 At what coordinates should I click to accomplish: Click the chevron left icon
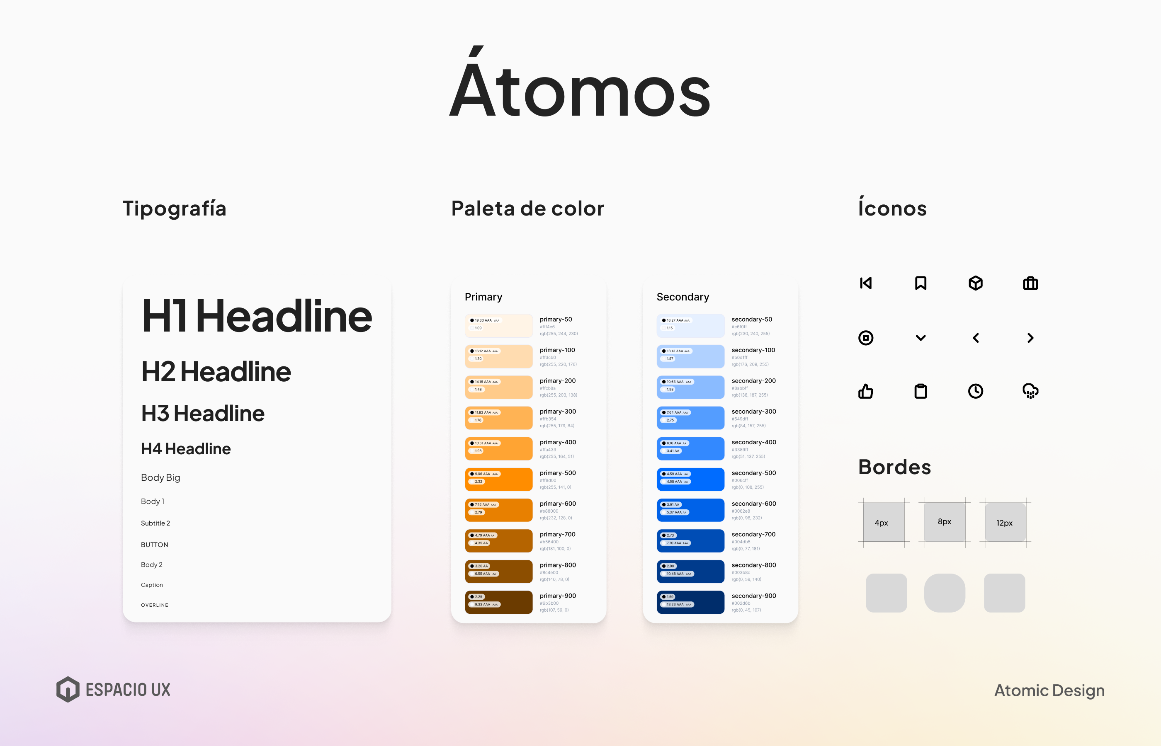pyautogui.click(x=975, y=338)
